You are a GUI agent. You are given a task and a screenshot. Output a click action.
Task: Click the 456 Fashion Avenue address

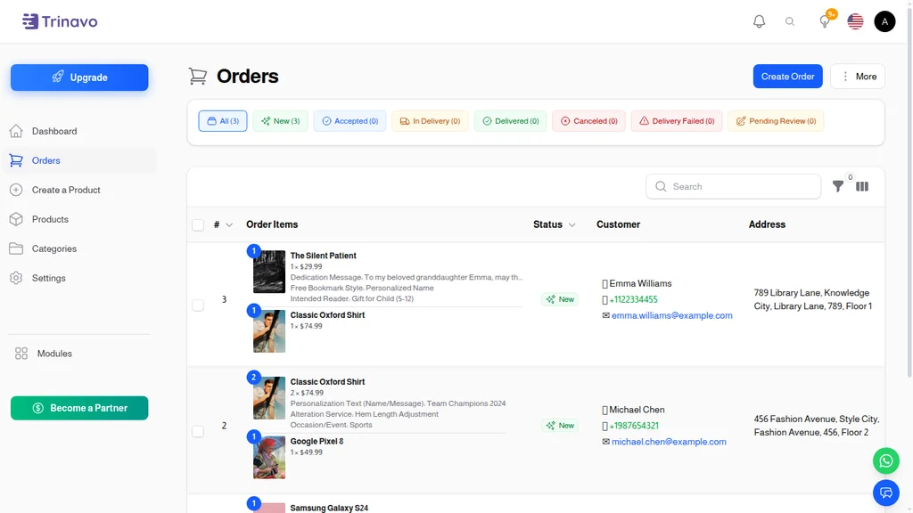pyautogui.click(x=817, y=426)
